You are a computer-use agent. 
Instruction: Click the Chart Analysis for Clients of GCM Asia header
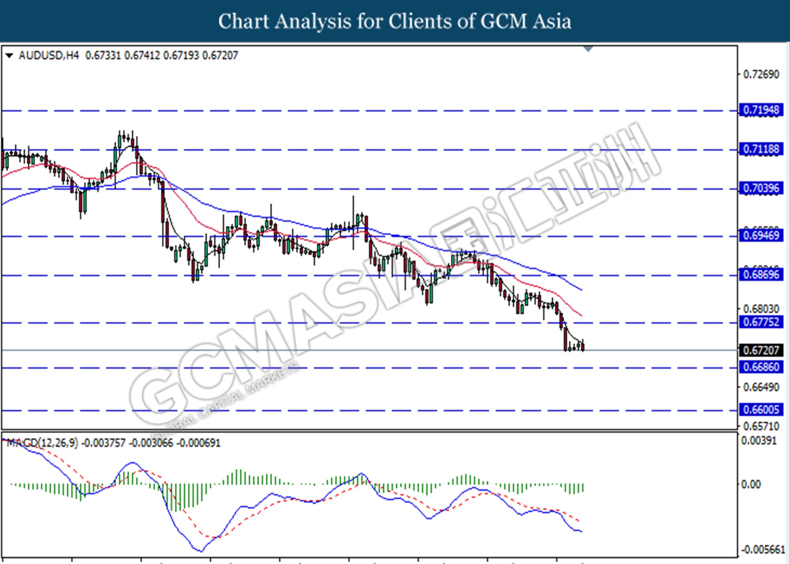[395, 21]
